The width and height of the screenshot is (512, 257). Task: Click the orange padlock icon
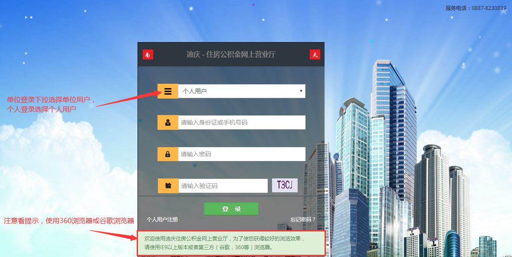click(168, 154)
